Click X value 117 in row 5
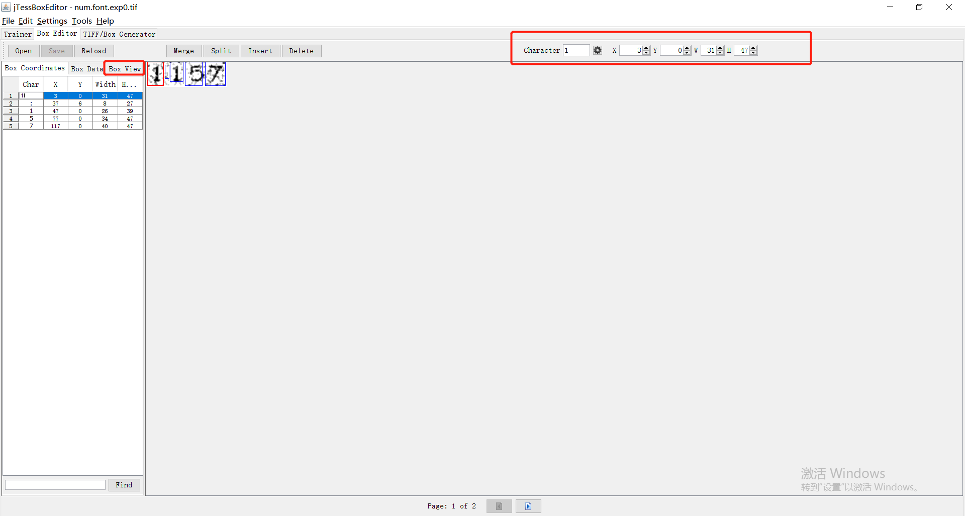 55,126
